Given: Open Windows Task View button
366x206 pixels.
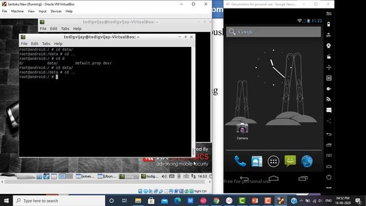Looking at the screenshot, I should 125,201.
